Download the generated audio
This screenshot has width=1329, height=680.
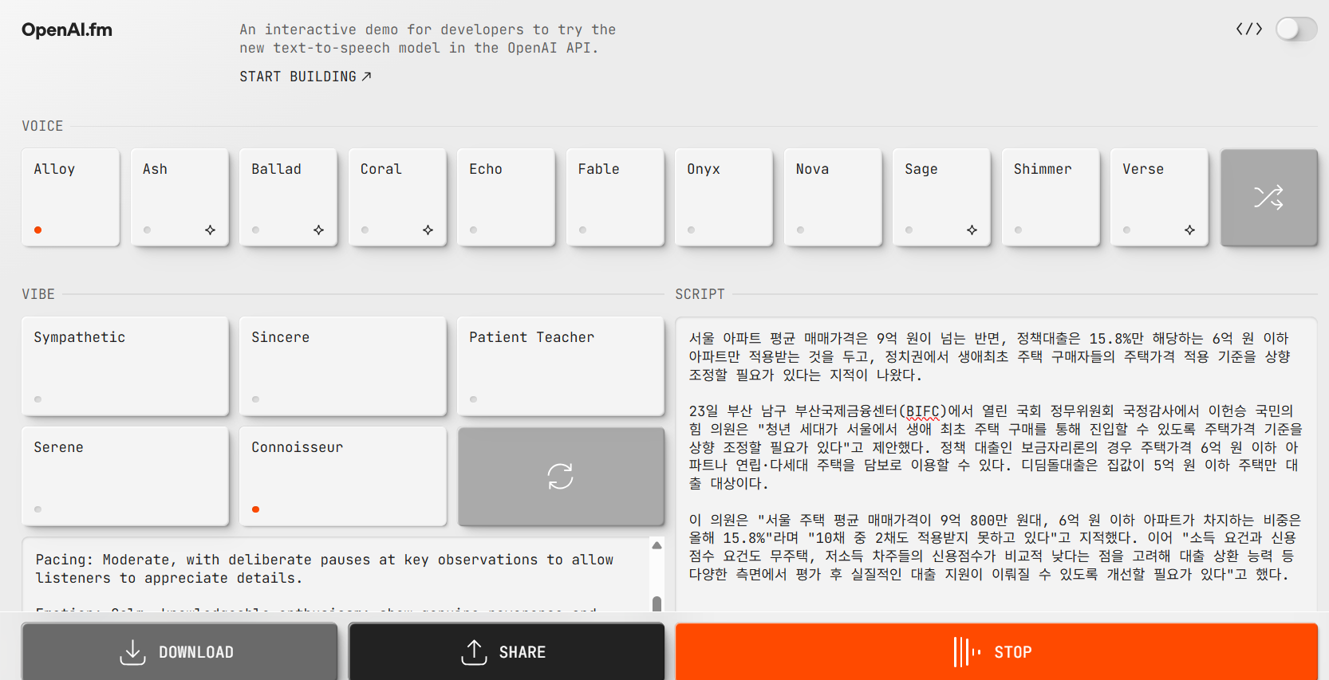(x=179, y=651)
